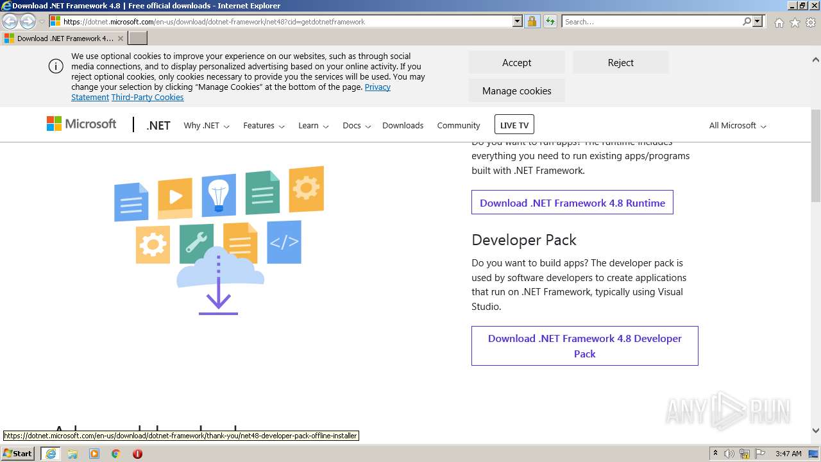Go to .NET home link
The image size is (821, 462).
pos(158,126)
